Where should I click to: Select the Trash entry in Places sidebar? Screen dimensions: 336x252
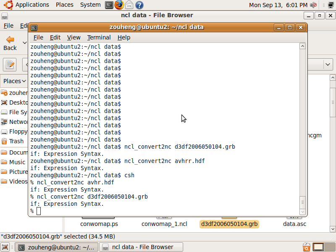(16, 141)
